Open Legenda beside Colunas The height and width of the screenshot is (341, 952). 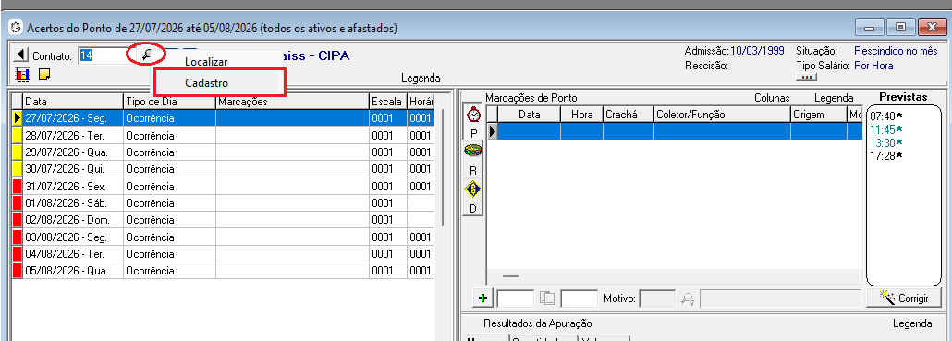tap(835, 98)
